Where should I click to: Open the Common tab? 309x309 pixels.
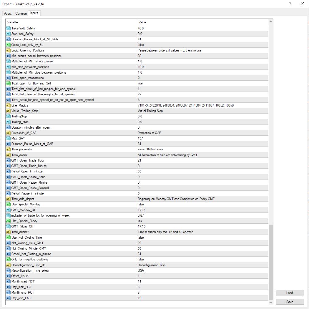[21, 13]
